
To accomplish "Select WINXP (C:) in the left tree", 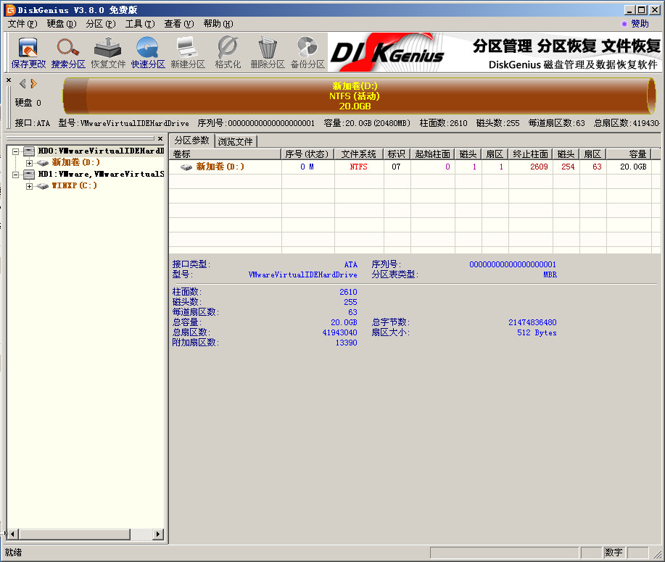I will pyautogui.click(x=74, y=185).
